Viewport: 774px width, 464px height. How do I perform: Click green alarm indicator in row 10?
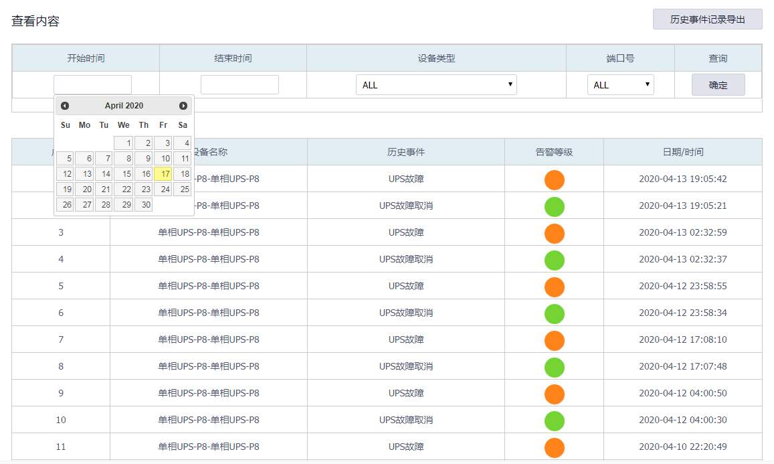point(554,420)
